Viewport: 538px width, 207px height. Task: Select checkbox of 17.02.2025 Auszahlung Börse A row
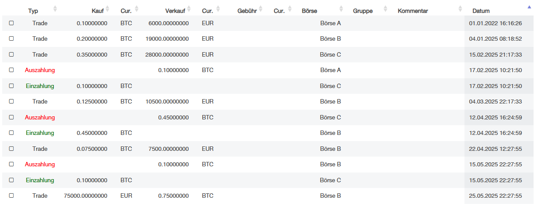(x=12, y=70)
